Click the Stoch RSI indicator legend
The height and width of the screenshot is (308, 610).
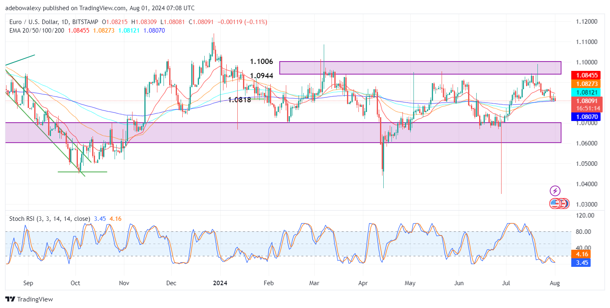50,219
